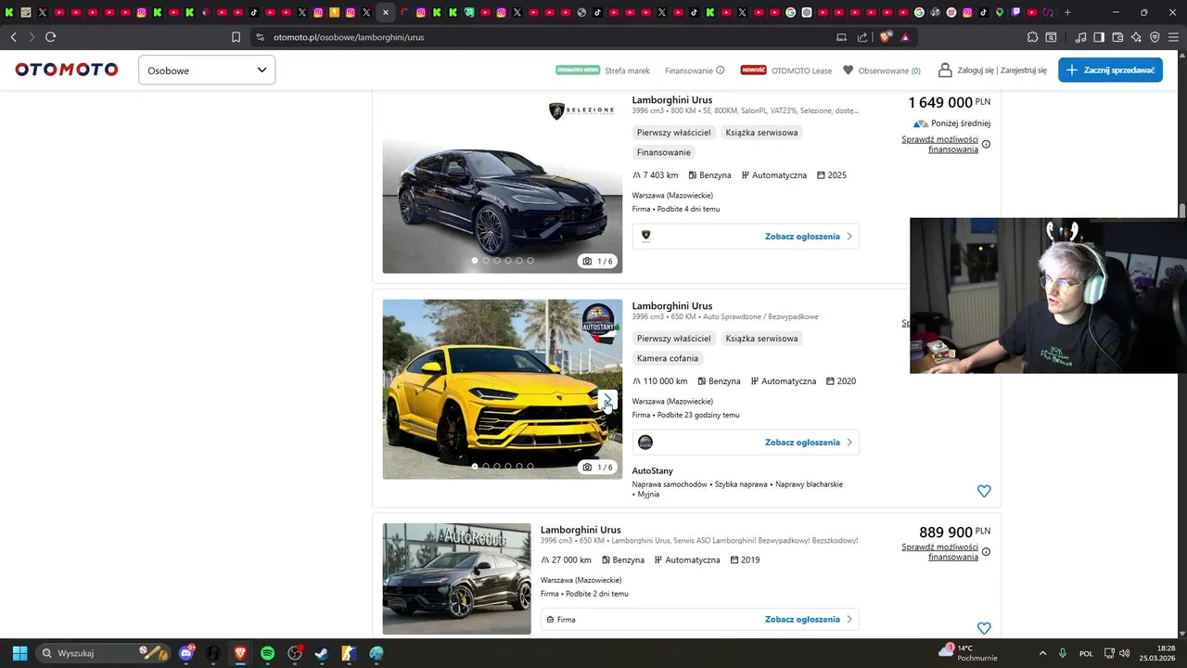Screen dimensions: 1187x668
Task: Open Leo AI sparkle icon
Action: point(1136,37)
